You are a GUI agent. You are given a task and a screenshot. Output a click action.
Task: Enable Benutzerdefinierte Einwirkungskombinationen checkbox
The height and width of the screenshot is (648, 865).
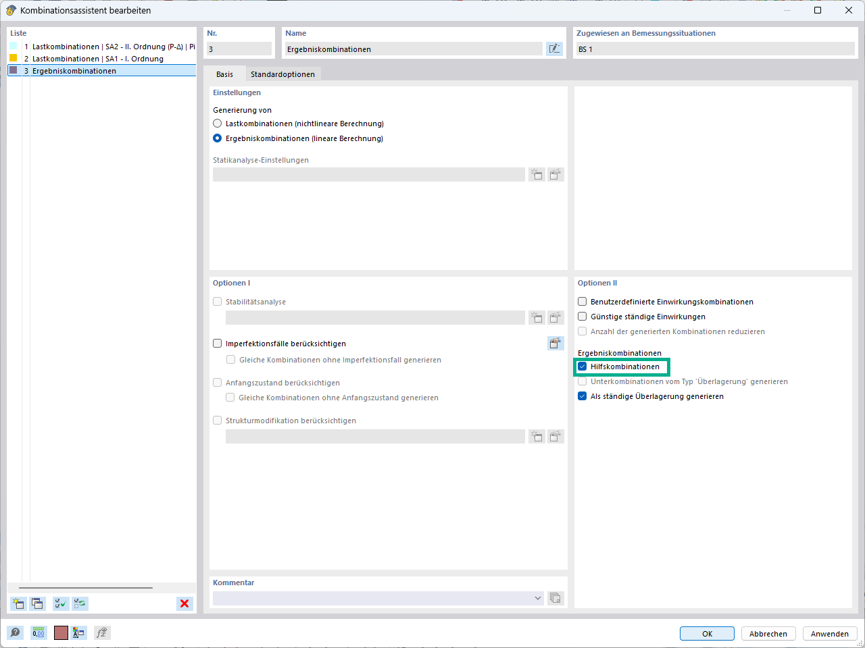pos(582,302)
